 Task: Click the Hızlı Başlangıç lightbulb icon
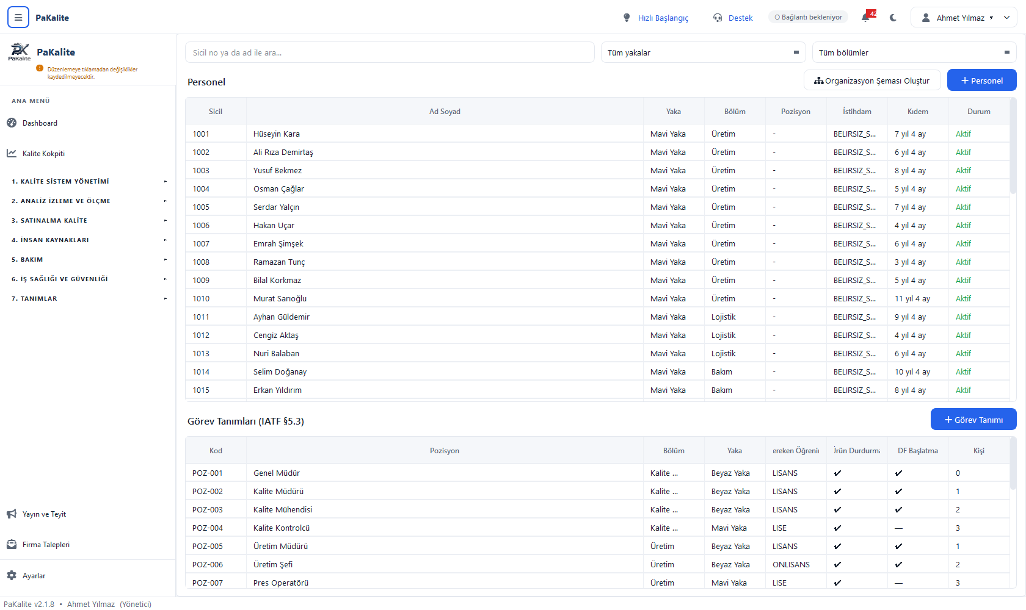pyautogui.click(x=627, y=18)
